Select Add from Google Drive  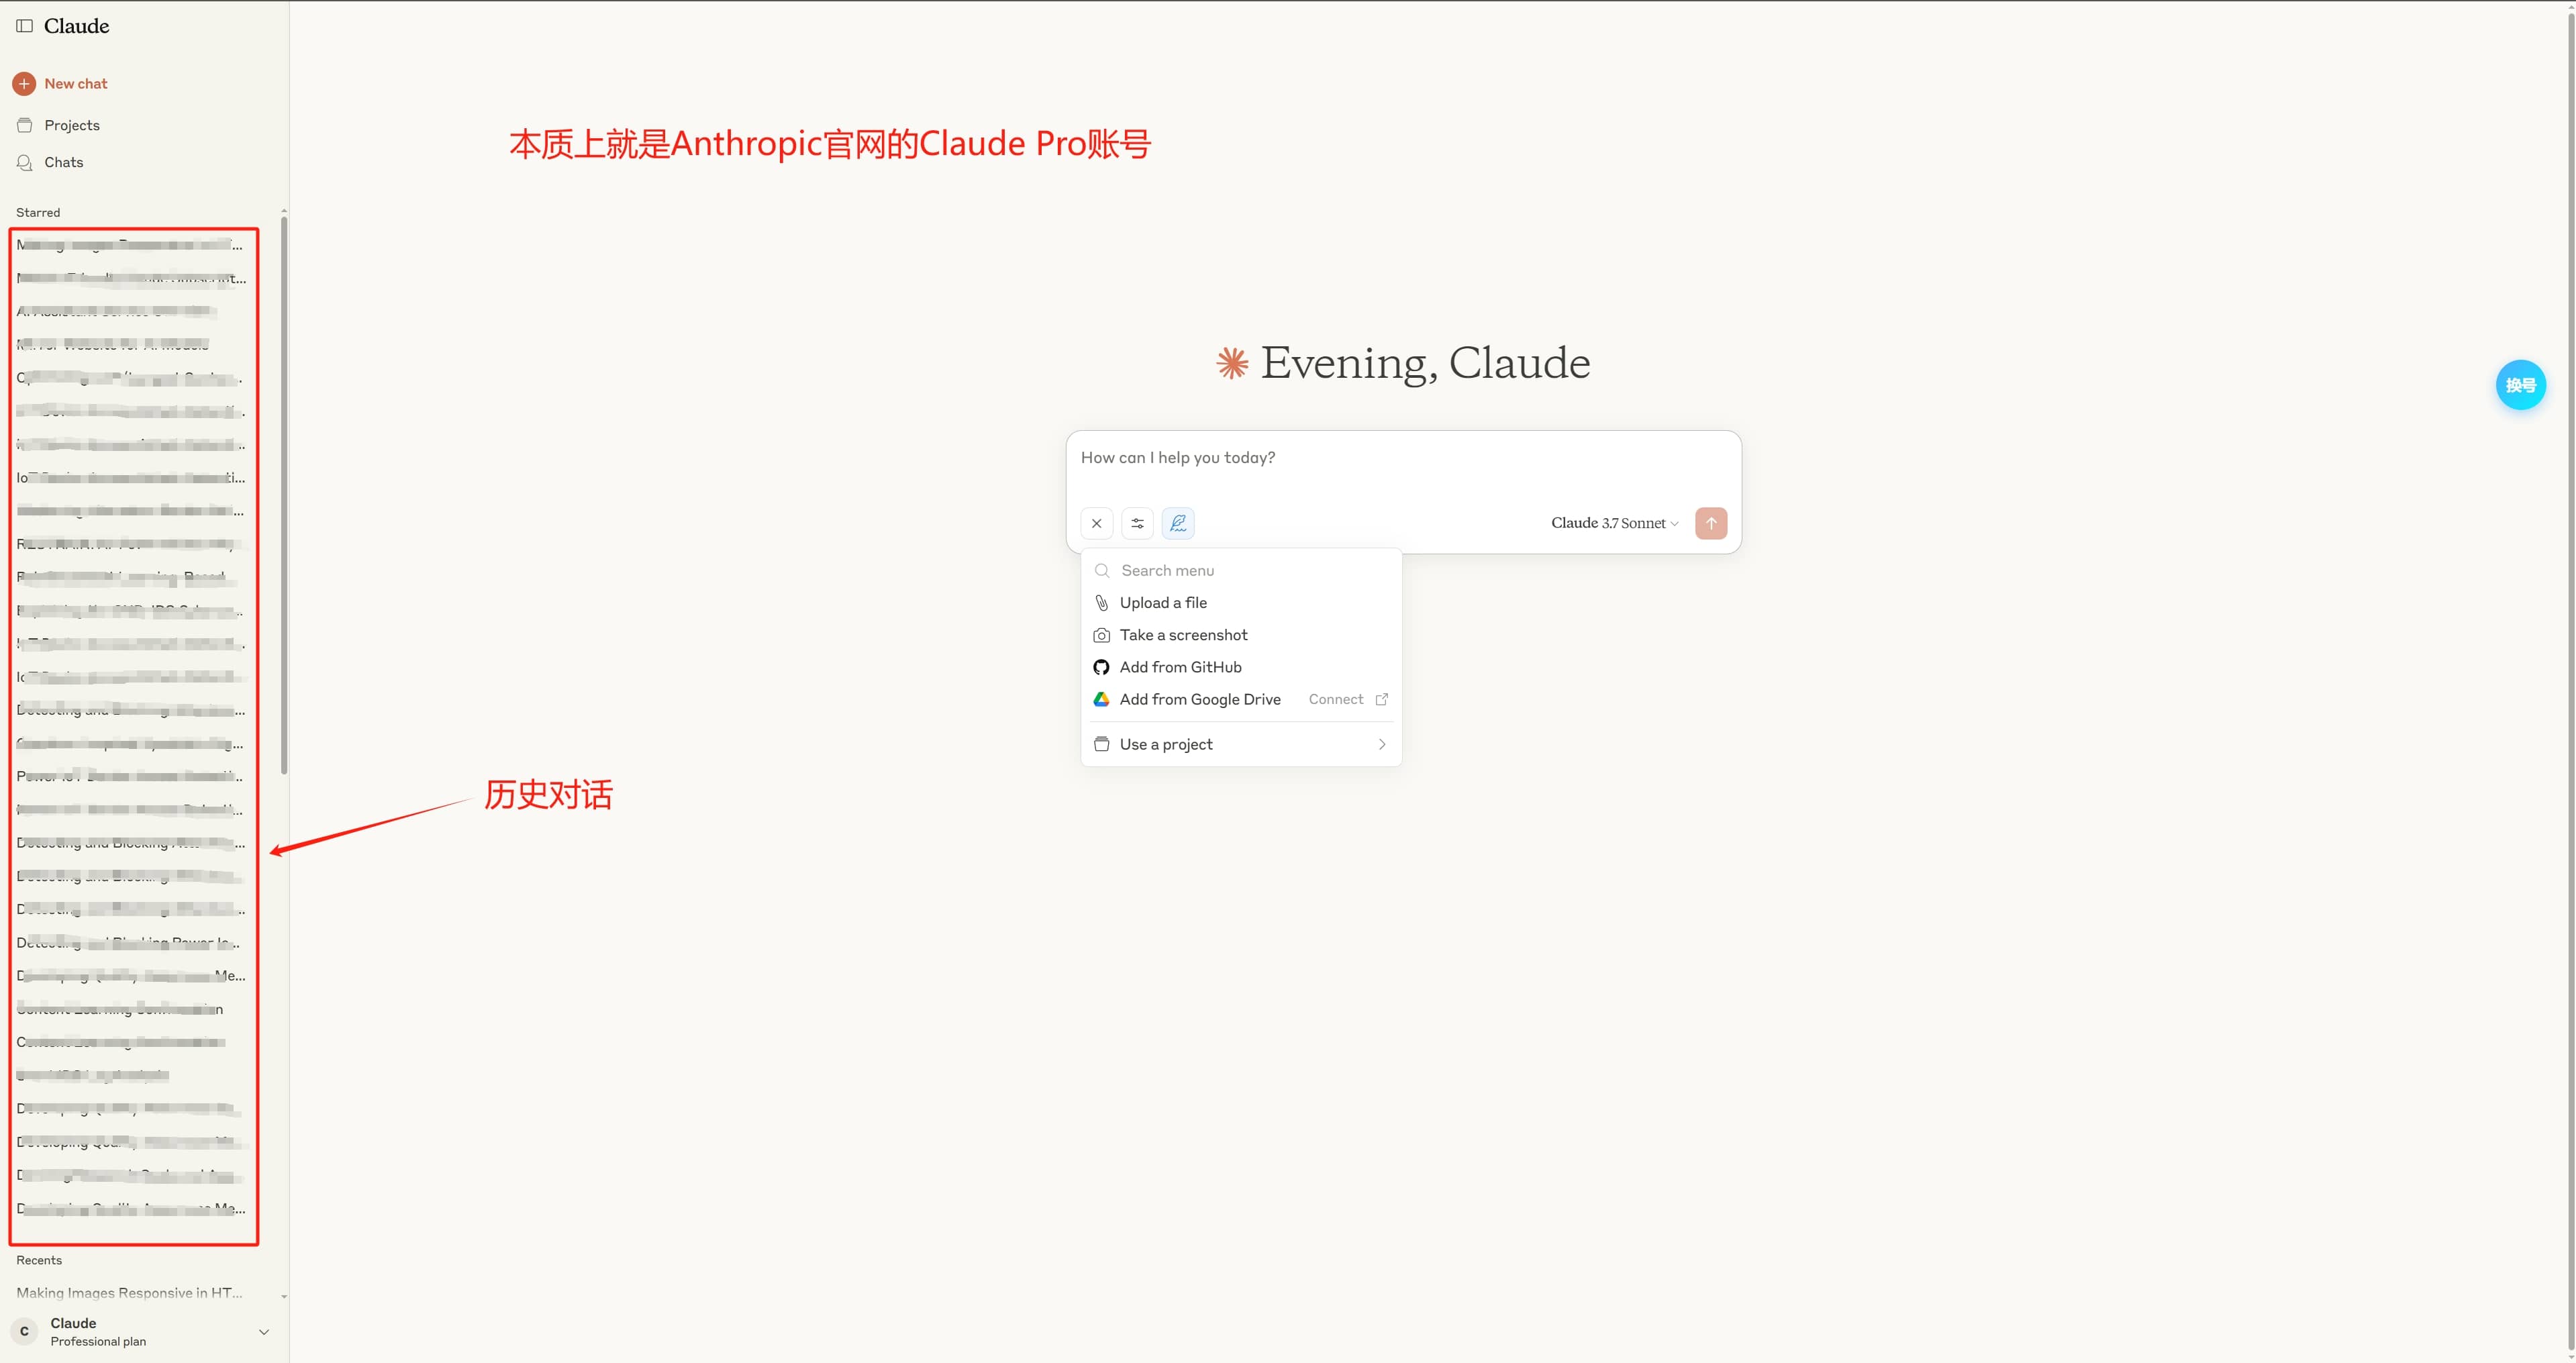(x=1199, y=699)
